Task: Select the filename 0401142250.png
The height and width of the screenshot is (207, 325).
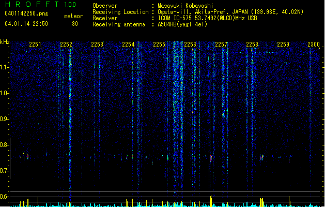Action: point(26,14)
